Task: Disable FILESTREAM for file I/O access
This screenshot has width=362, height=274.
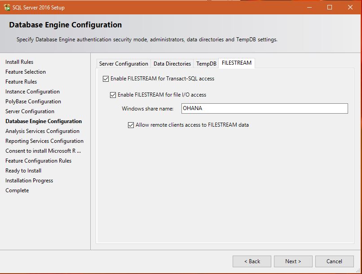Action: click(112, 95)
